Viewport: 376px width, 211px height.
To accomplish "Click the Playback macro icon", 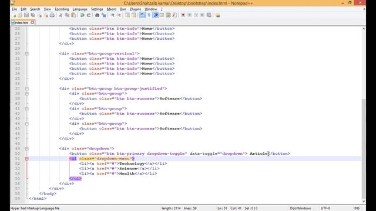I will [196, 15].
